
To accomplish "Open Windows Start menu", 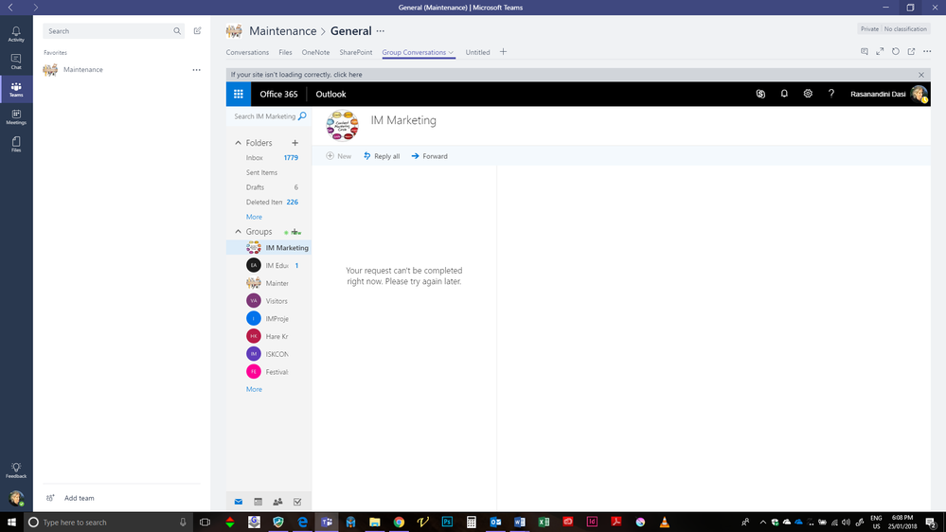I will coord(11,523).
